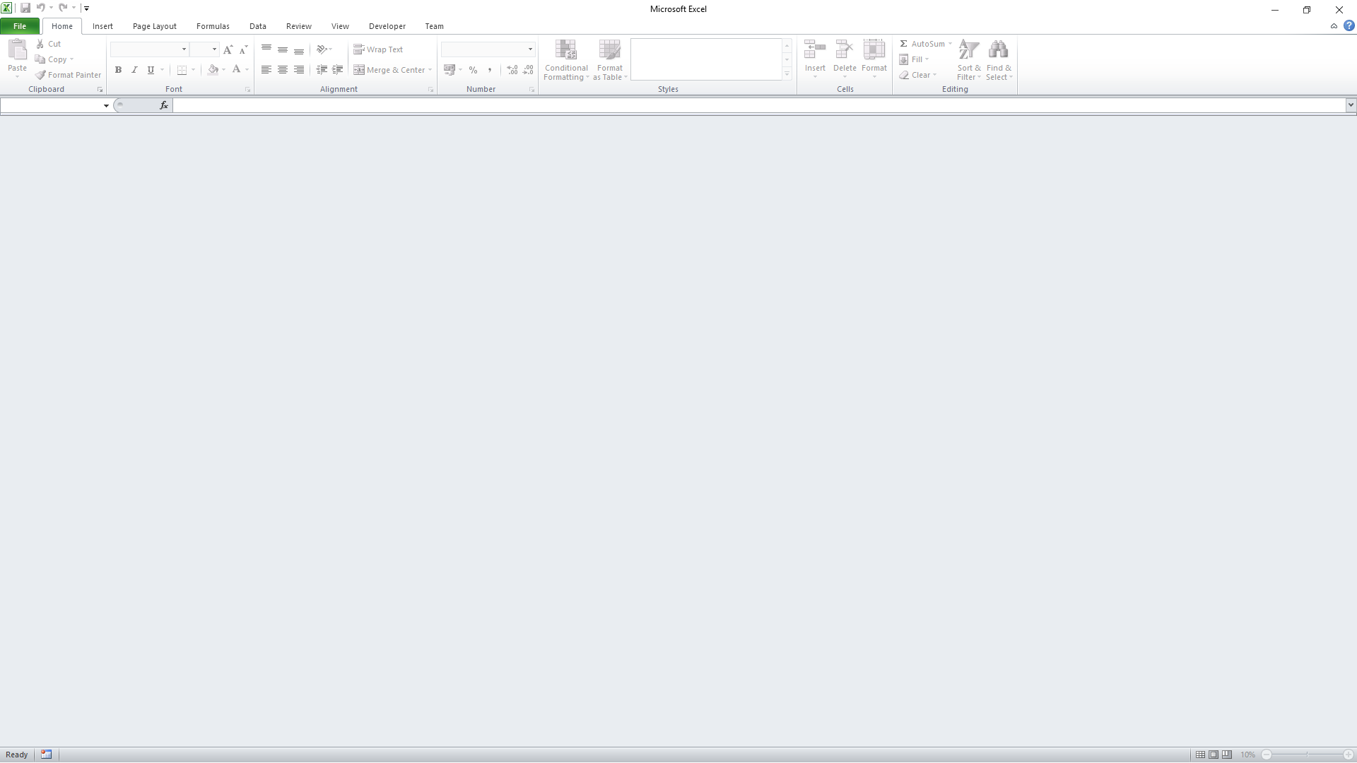The image size is (1357, 763).
Task: Click the zoom out minus button
Action: click(1267, 755)
